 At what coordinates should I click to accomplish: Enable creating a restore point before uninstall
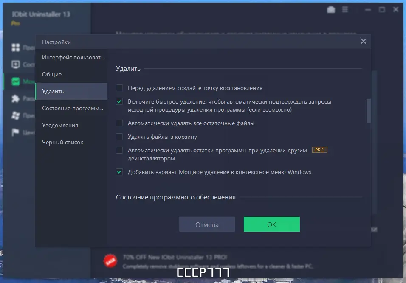tap(120, 88)
